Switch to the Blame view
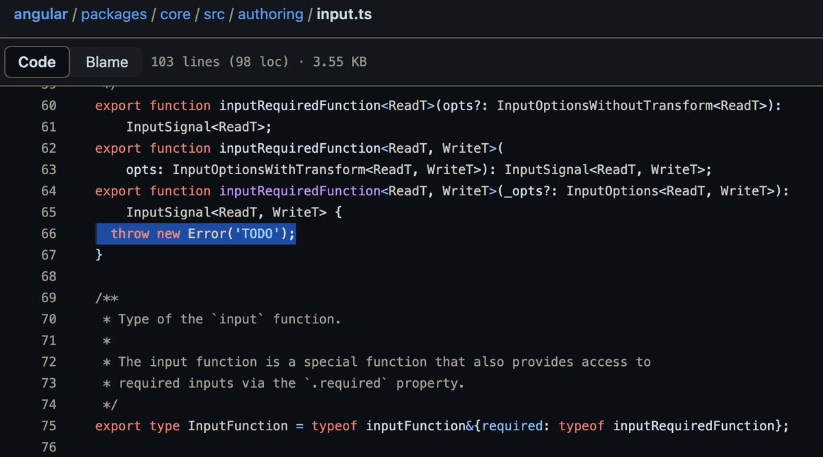 click(107, 62)
